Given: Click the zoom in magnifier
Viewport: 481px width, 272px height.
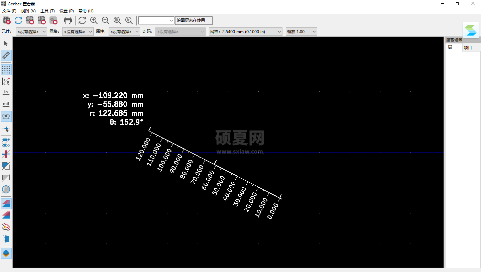Looking at the screenshot, I should click(94, 20).
